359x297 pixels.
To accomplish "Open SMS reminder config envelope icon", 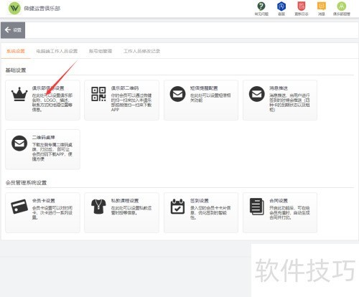I will [x=177, y=94].
